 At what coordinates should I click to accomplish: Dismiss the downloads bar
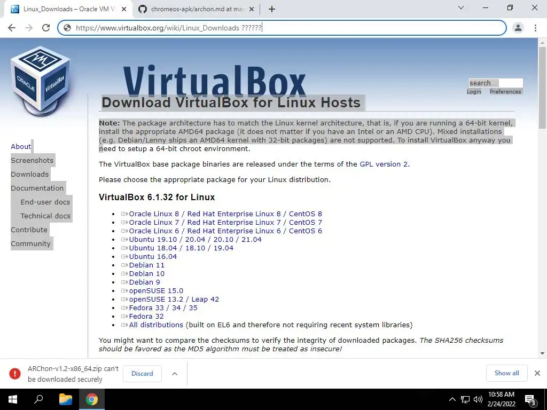[x=537, y=373]
